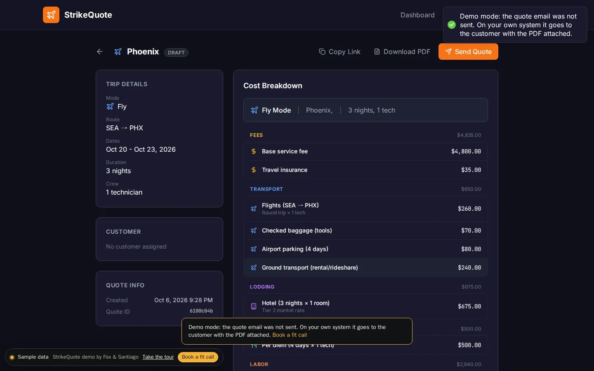Click the paper plane icon in Send Quote
594x371 pixels.
tap(448, 52)
